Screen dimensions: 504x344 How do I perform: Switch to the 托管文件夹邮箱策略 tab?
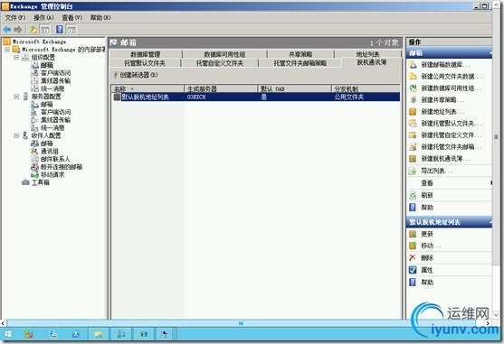pos(300,63)
